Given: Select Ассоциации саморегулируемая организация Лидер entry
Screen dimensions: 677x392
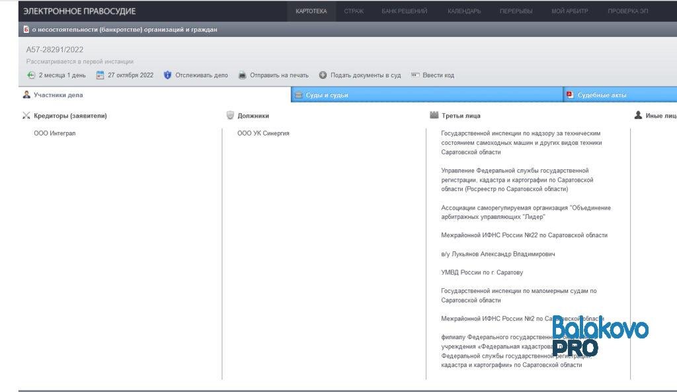Looking at the screenshot, I should tap(526, 212).
